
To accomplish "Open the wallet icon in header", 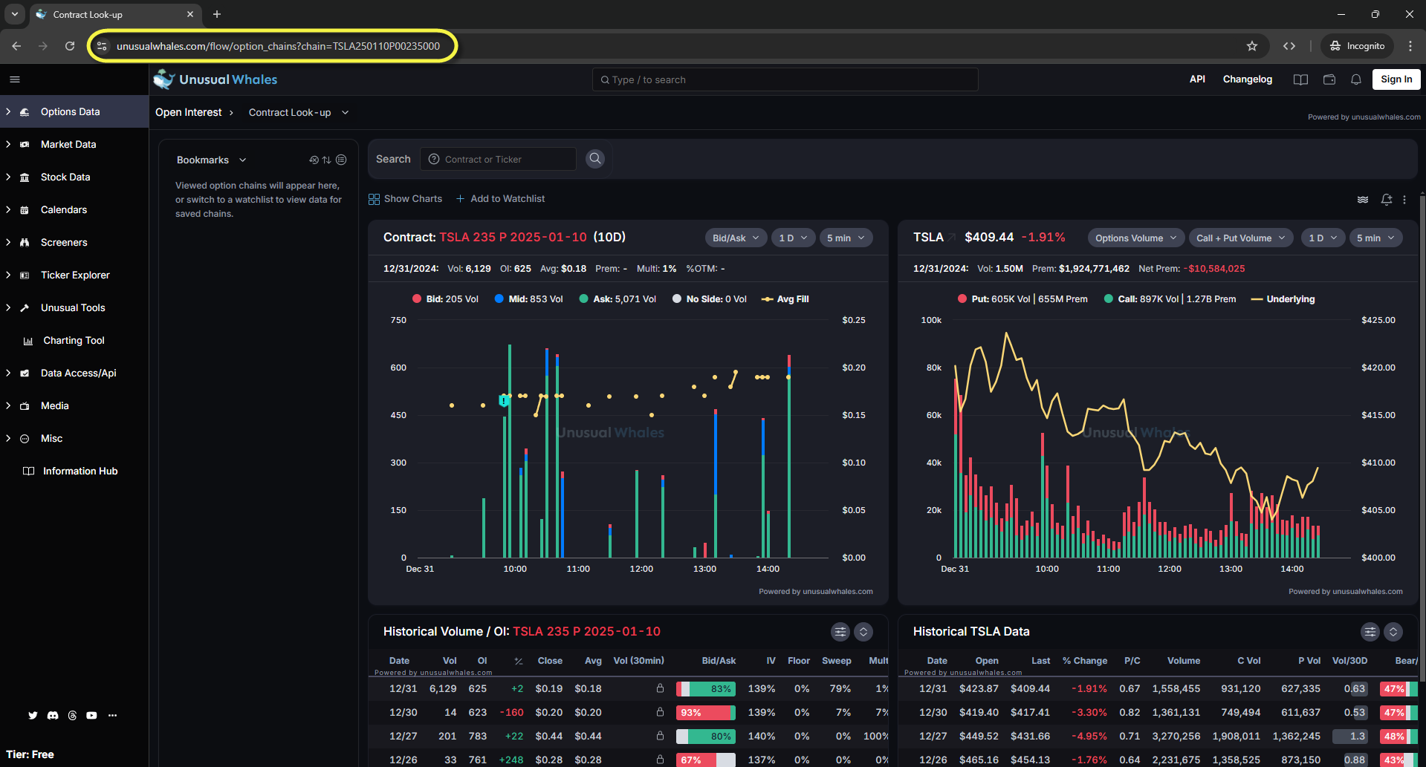I will click(1329, 79).
